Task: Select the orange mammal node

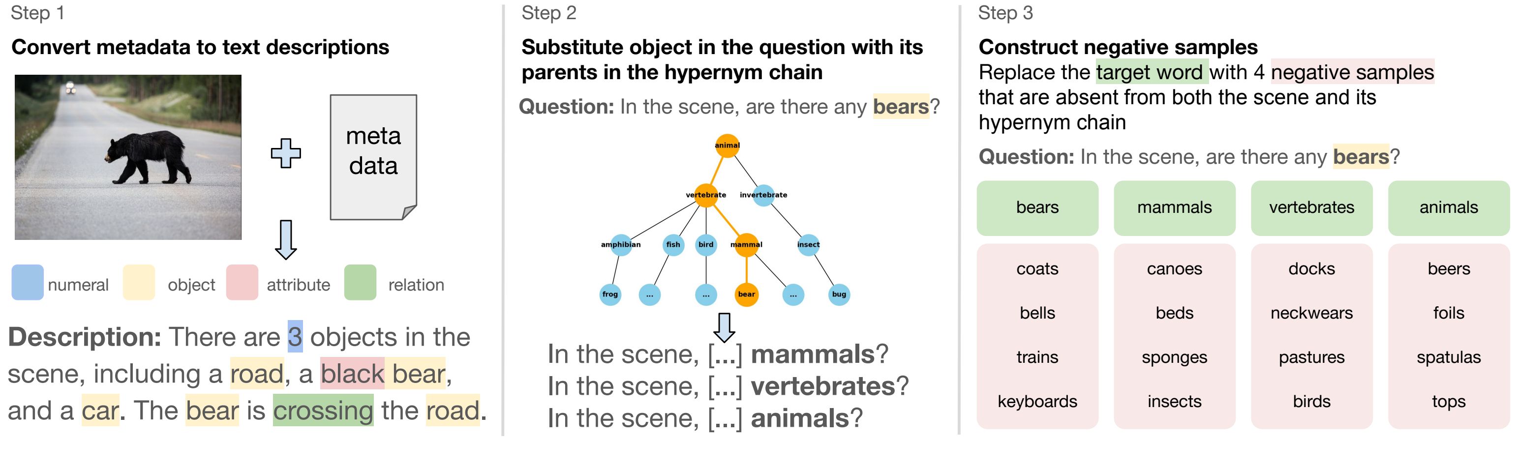Action: (x=746, y=244)
